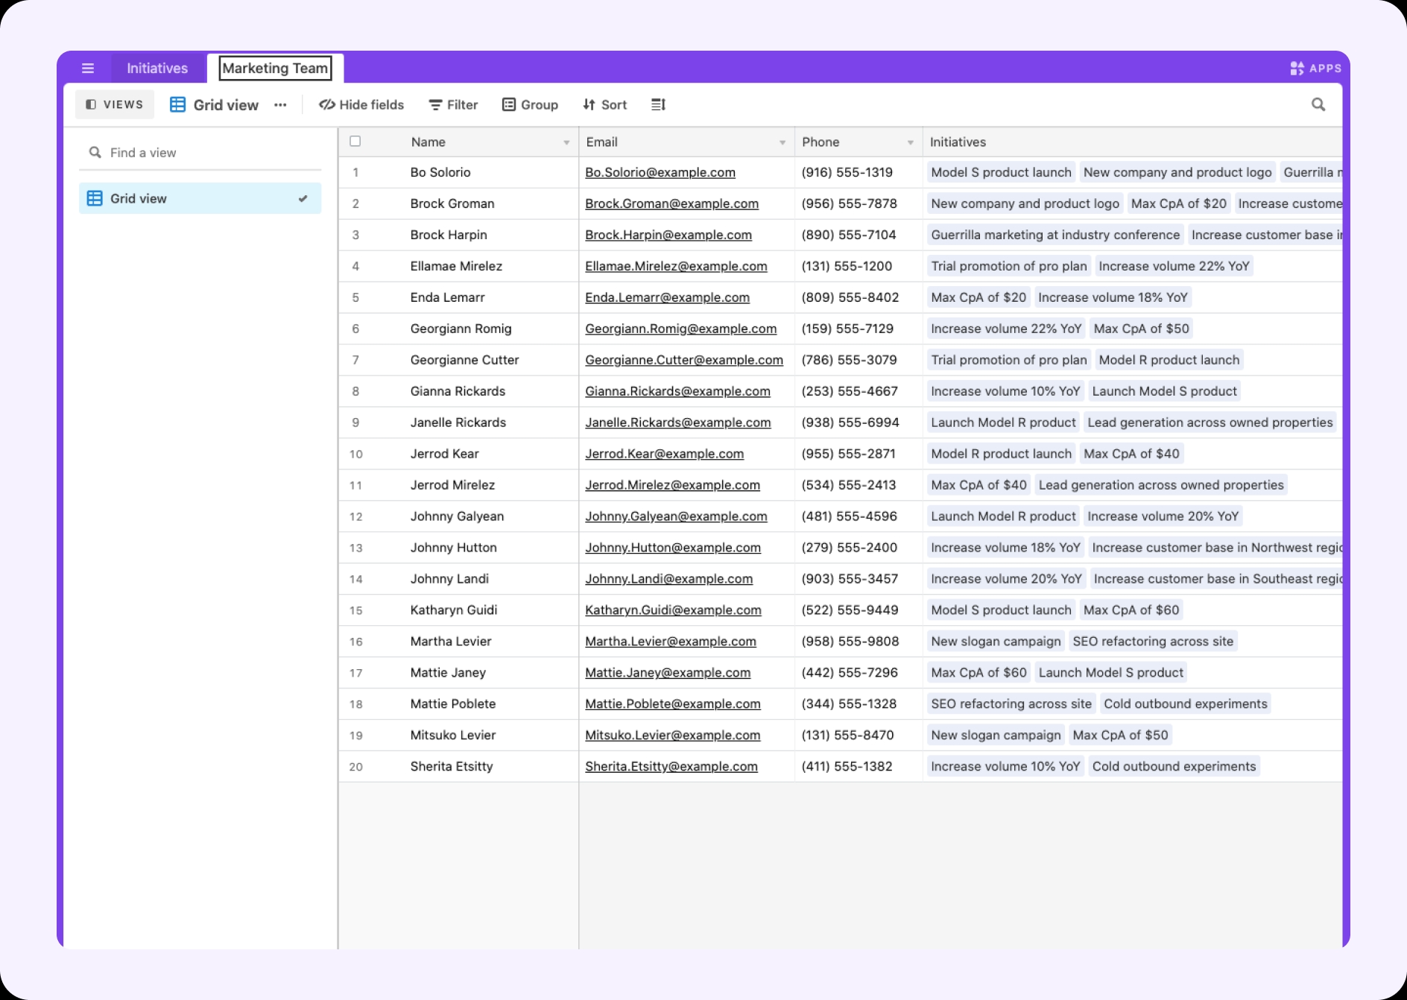Screen dimensions: 1407x1000
Task: Click the Hide fields eye icon
Action: coord(326,105)
